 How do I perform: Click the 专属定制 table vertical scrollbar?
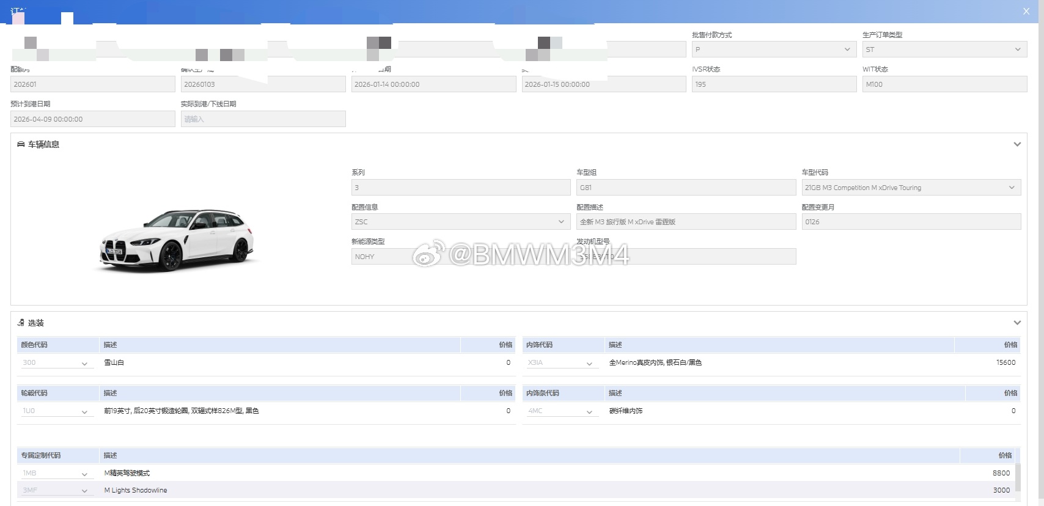point(1018,478)
